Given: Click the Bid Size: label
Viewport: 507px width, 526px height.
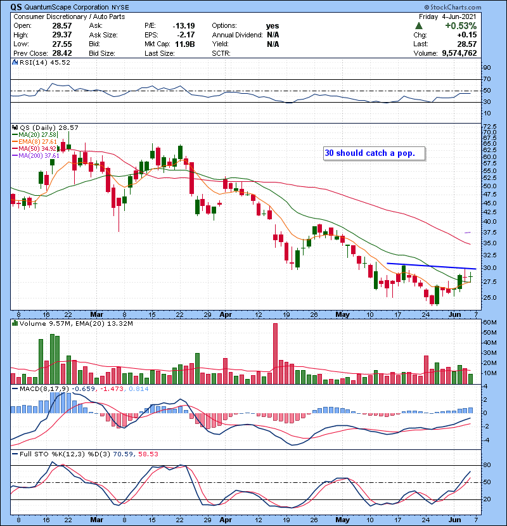Looking at the screenshot, I should (x=102, y=53).
